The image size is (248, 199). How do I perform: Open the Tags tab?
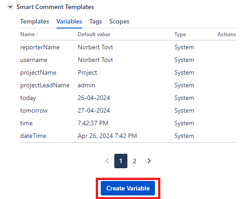coord(95,22)
